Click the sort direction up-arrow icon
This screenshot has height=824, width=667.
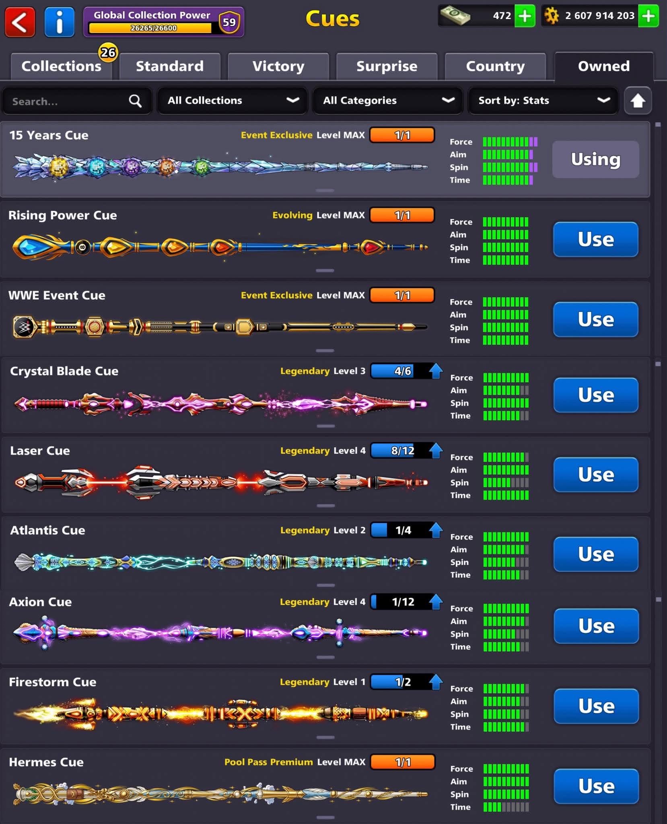tap(638, 101)
